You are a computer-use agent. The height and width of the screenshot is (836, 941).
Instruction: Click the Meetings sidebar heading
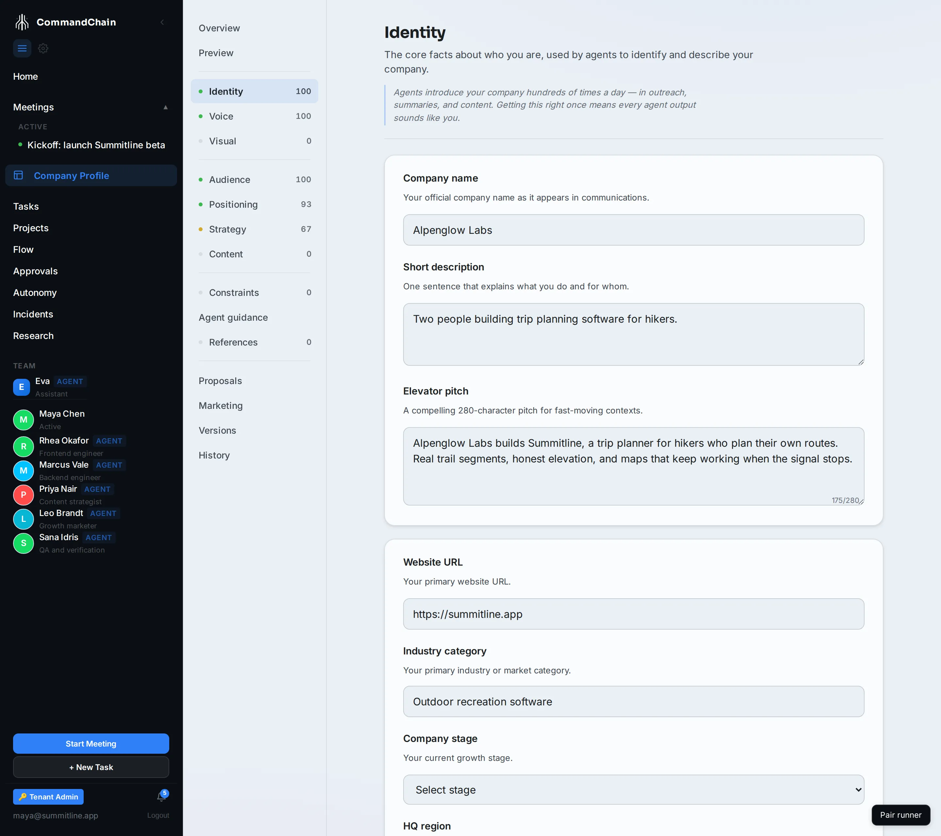33,107
